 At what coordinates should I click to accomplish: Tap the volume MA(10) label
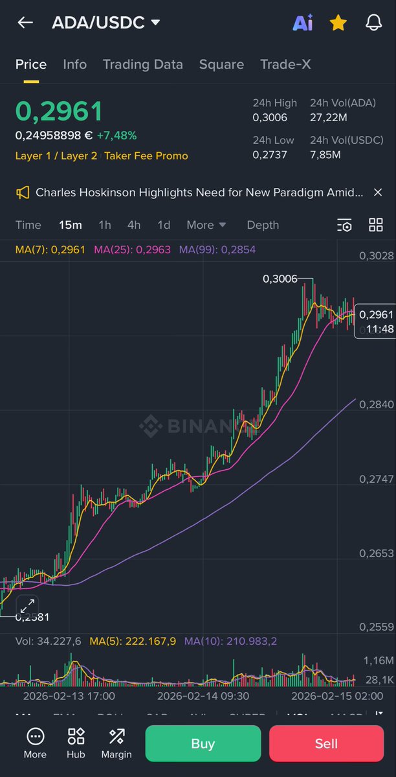pos(230,641)
